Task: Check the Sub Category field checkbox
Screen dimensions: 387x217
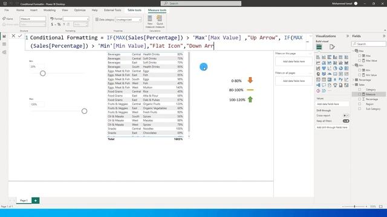Action: click(360, 108)
